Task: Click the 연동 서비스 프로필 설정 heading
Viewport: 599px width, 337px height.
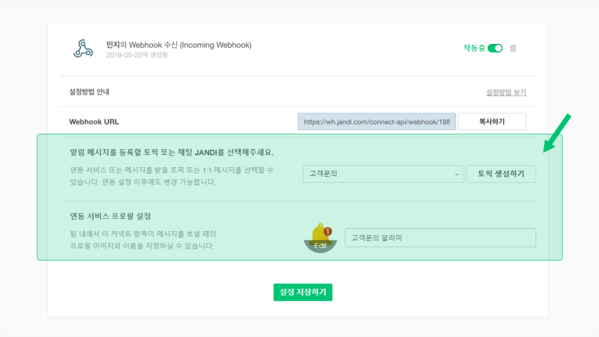Action: [111, 216]
